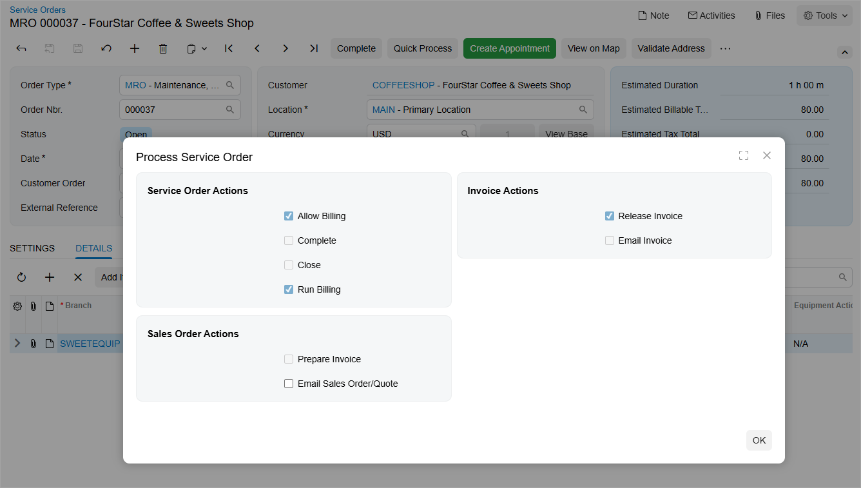Go to previous record icon

point(257,48)
